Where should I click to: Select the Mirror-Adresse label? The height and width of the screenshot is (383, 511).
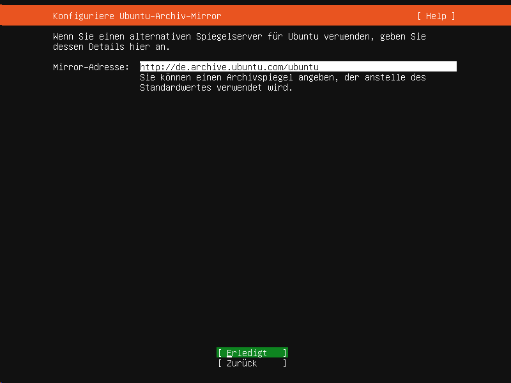pyautogui.click(x=91, y=67)
